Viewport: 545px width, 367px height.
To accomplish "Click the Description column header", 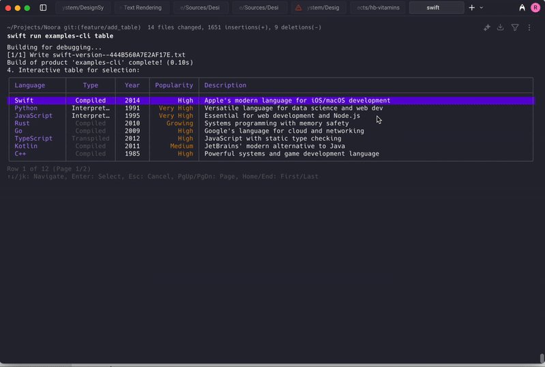I will click(x=225, y=85).
